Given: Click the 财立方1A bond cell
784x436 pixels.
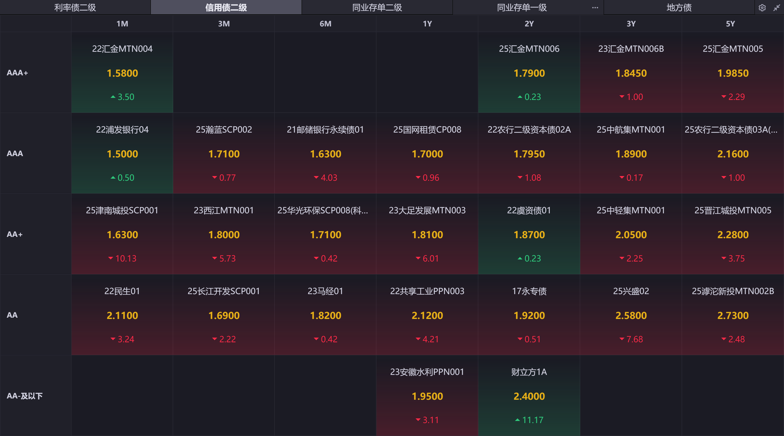Looking at the screenshot, I should [x=529, y=396].
